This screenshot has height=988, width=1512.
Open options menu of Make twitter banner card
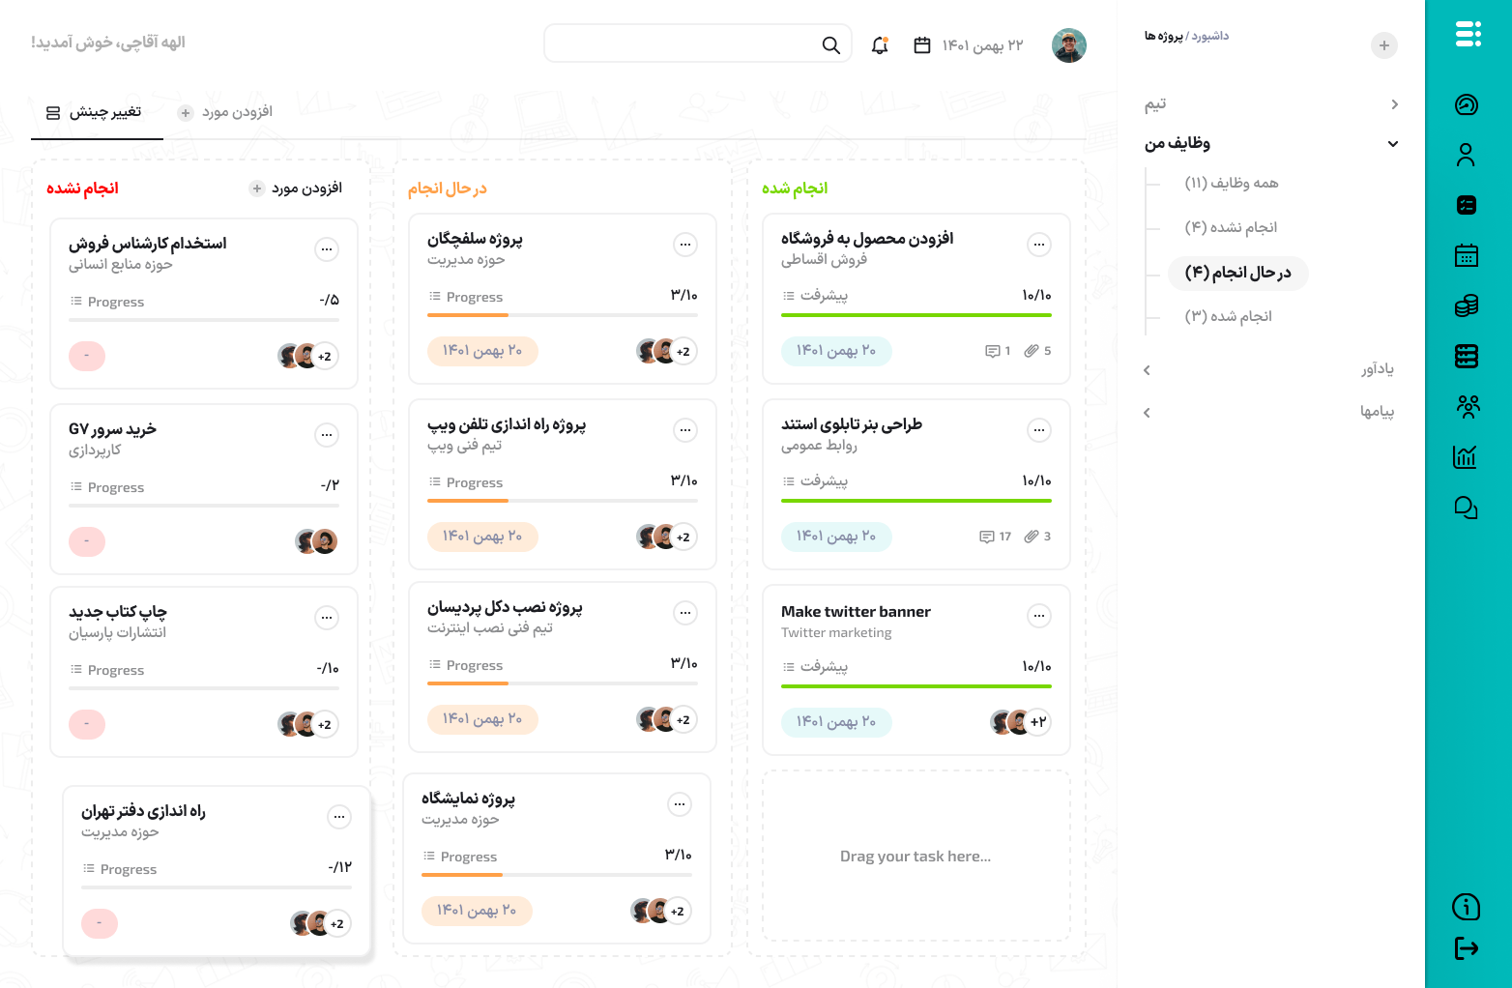pos(1039,616)
